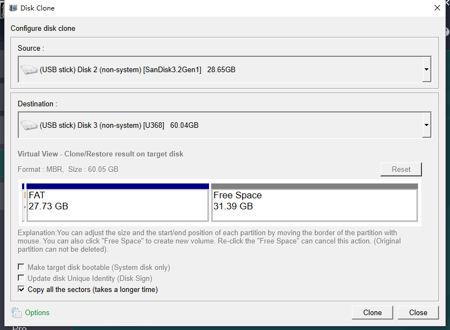Click the Disk Clone title bar icon
The height and width of the screenshot is (330, 450).
tap(13, 8)
